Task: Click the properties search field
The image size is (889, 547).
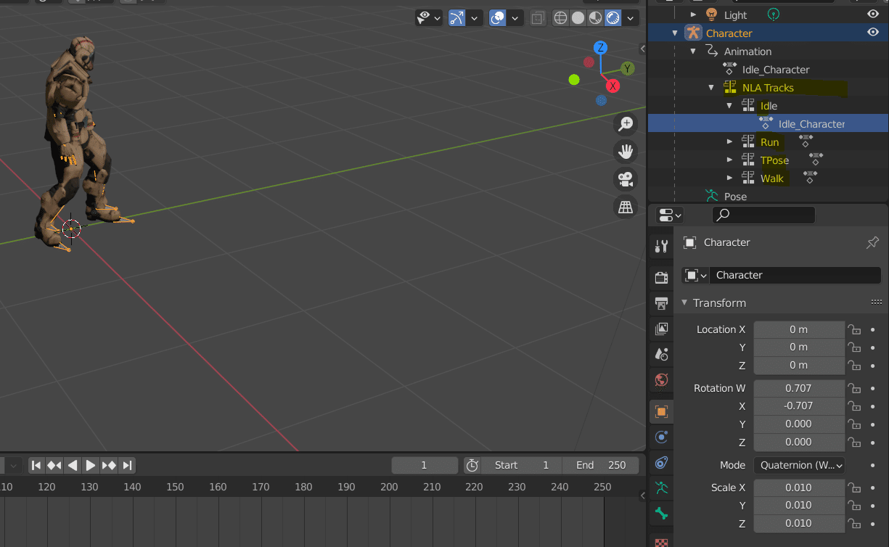Action: [763, 215]
